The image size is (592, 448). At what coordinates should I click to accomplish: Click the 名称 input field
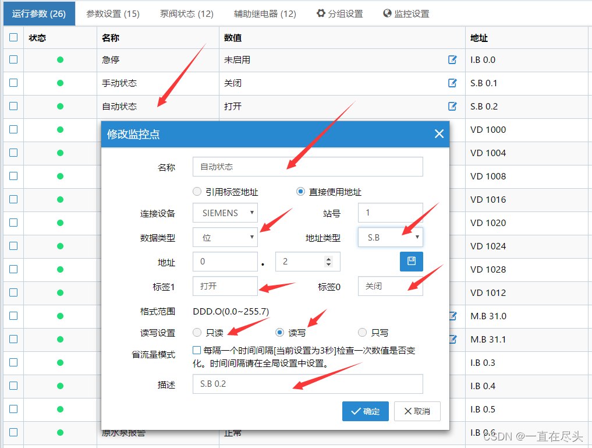pyautogui.click(x=308, y=167)
